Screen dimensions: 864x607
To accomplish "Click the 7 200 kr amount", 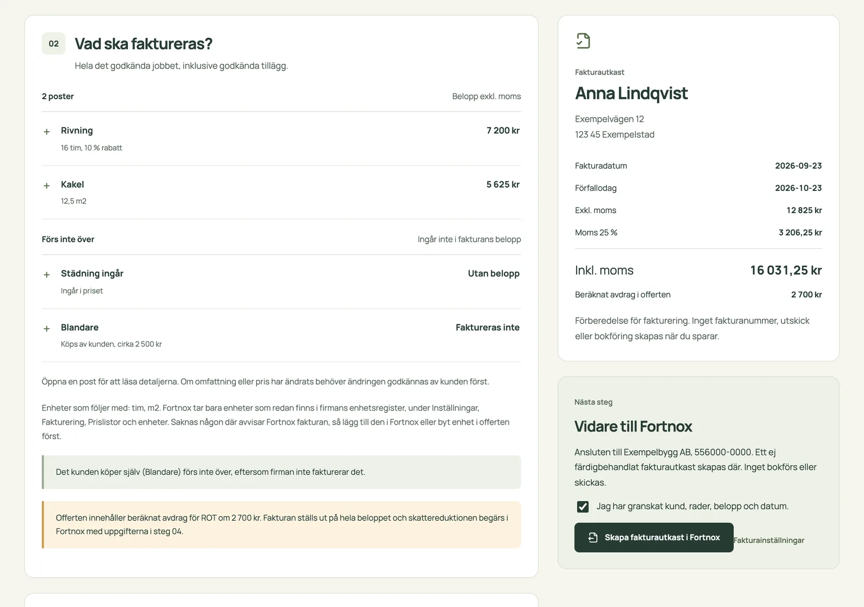I will (503, 131).
